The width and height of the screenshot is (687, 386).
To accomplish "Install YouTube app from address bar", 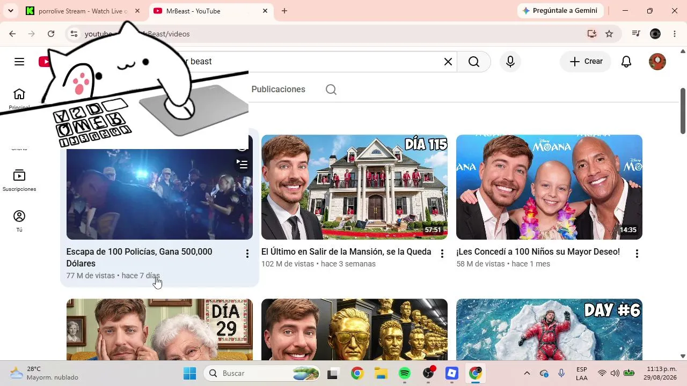I will (592, 34).
